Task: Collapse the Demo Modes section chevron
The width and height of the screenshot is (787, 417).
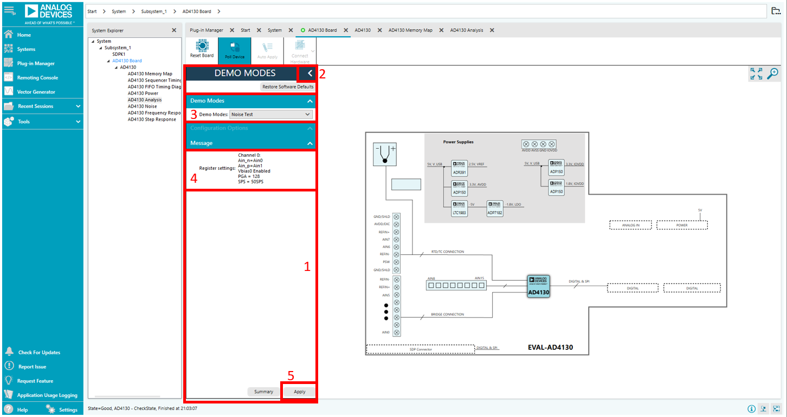Action: coord(310,101)
